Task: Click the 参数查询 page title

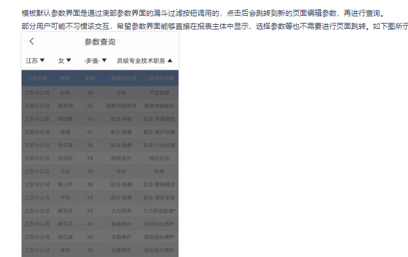Action: click(x=100, y=42)
